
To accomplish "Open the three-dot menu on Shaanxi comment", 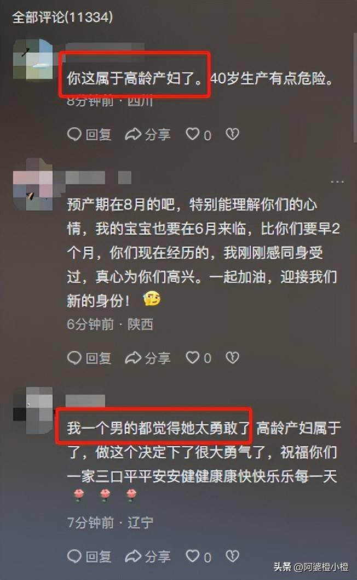I will [337, 182].
